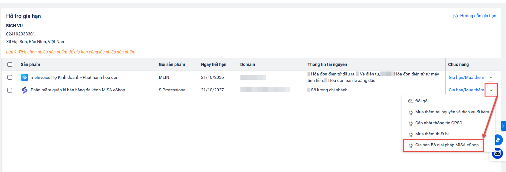
Task: Expand the meInvoice row action dropdown arrow
Action: coord(491,77)
